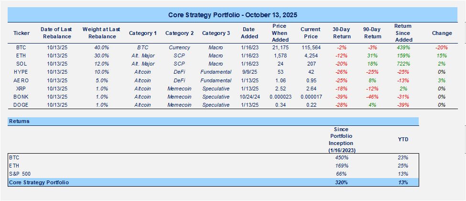Viewport: 466px width, 201px height.
Task: Click SOL's 722% return since added
Action: tap(403, 64)
